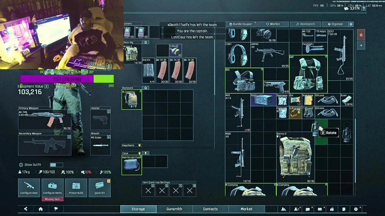
Task: Click the Equipment Value info icon
Action: [x=47, y=86]
